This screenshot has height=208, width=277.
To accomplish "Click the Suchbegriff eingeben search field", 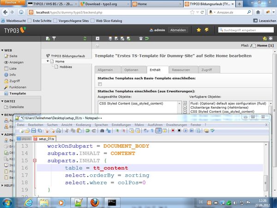I will click(x=247, y=30).
